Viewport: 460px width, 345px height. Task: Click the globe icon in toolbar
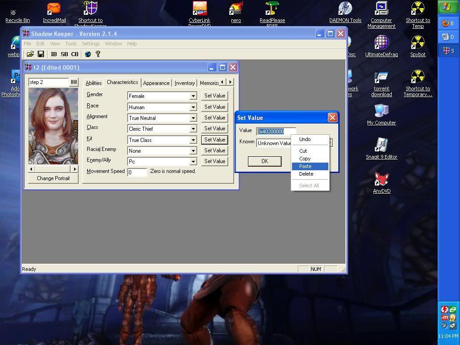88,54
